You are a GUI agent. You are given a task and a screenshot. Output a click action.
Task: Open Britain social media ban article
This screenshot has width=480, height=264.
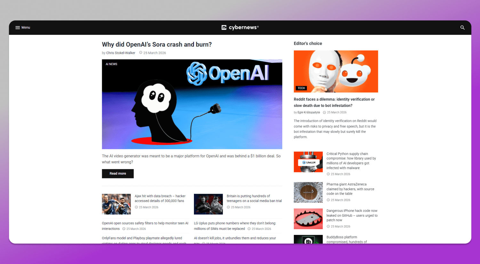point(254,199)
